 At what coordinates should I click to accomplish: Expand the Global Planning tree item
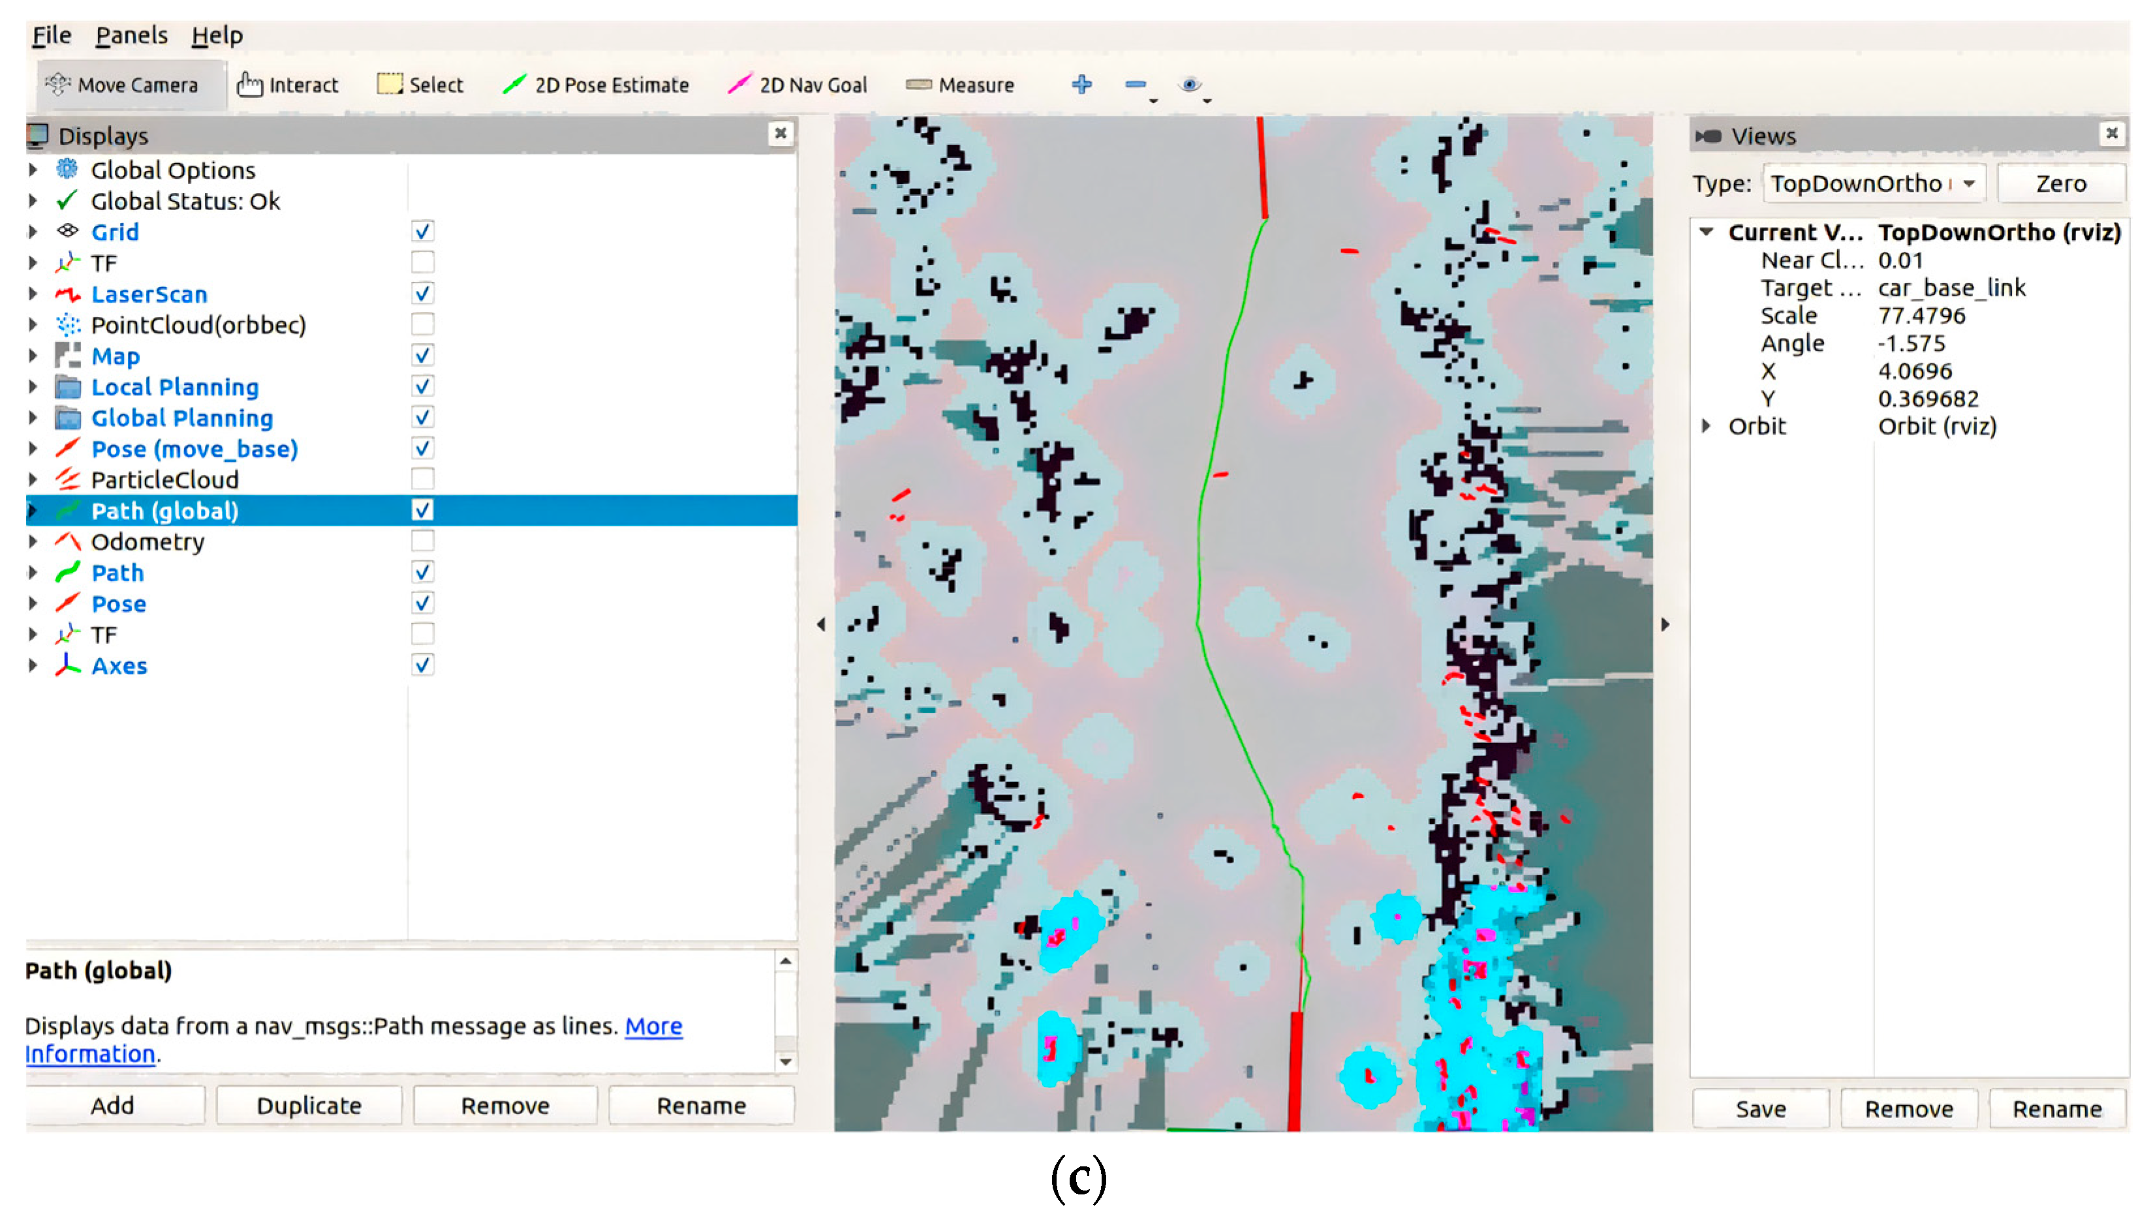pyautogui.click(x=33, y=417)
